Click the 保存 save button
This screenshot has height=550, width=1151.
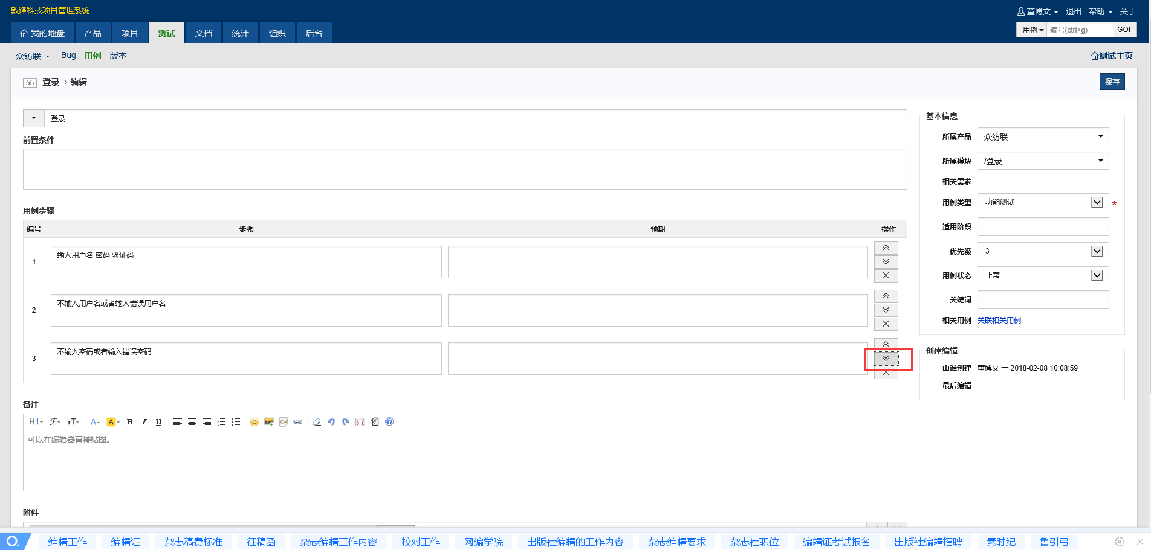click(x=1112, y=82)
